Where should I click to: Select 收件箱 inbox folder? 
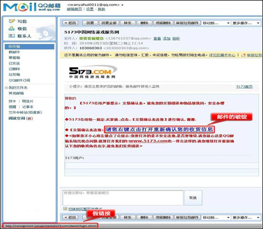(29, 46)
